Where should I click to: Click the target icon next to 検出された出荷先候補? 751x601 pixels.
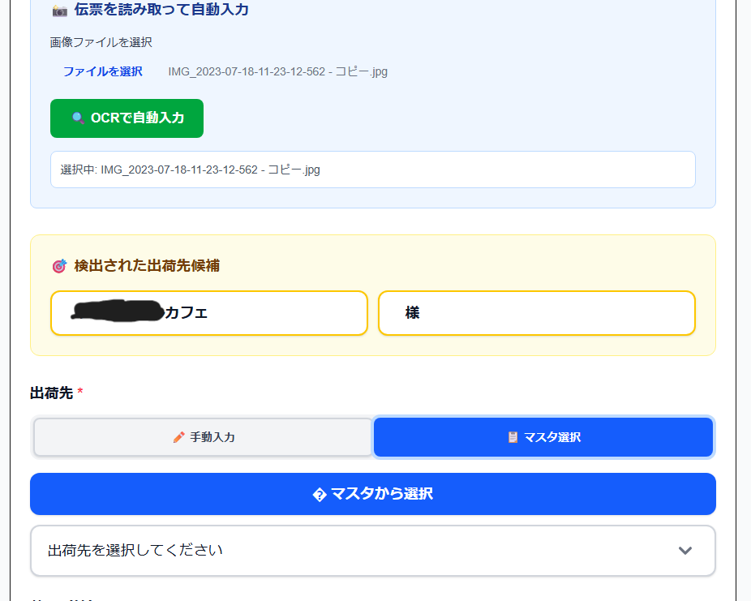pos(58,266)
